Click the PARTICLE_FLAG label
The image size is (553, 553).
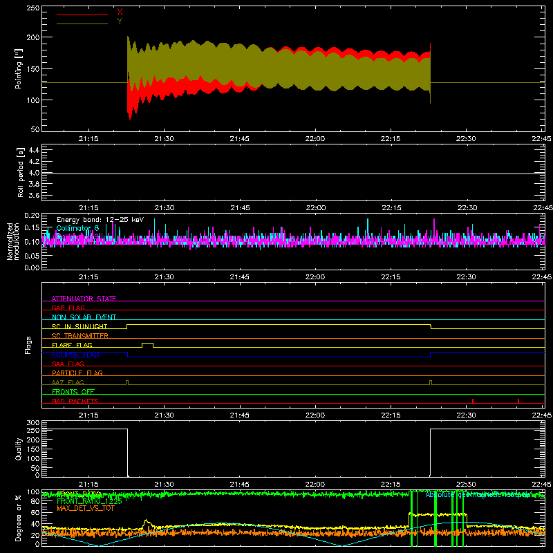click(77, 373)
